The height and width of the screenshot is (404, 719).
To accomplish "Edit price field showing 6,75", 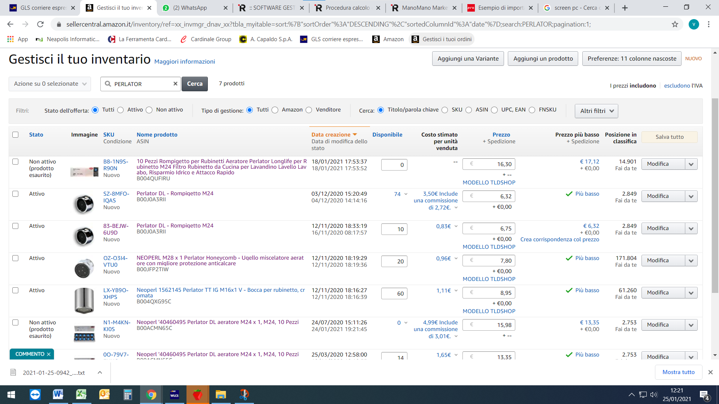I will pos(489,229).
